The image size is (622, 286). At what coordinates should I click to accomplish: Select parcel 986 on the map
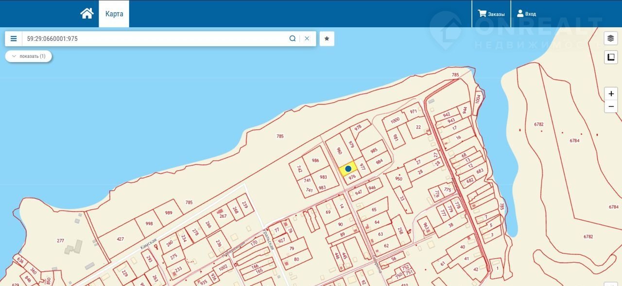coord(315,161)
